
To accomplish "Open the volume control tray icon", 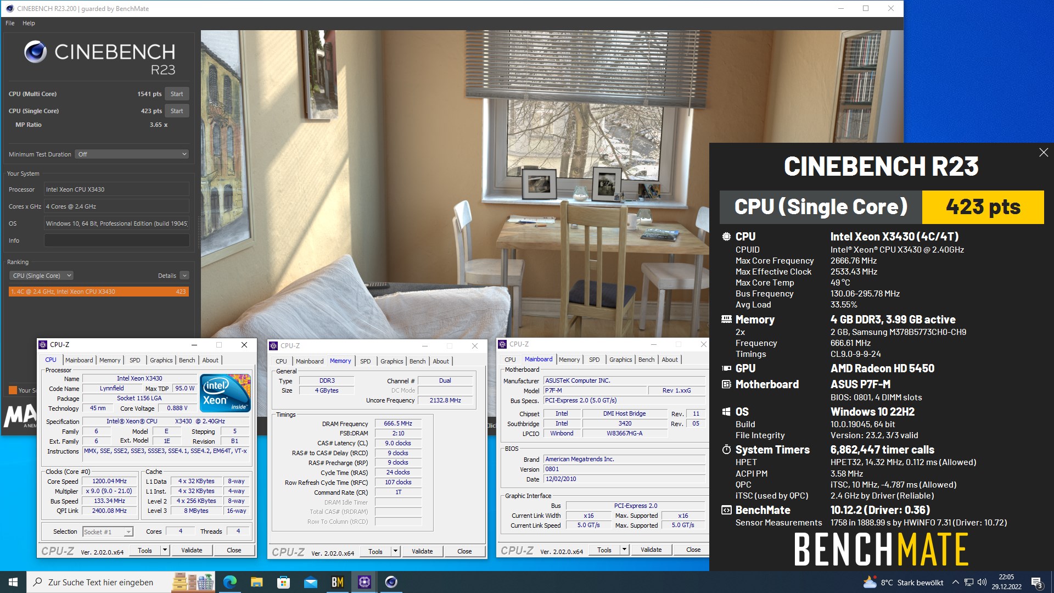I will (982, 583).
